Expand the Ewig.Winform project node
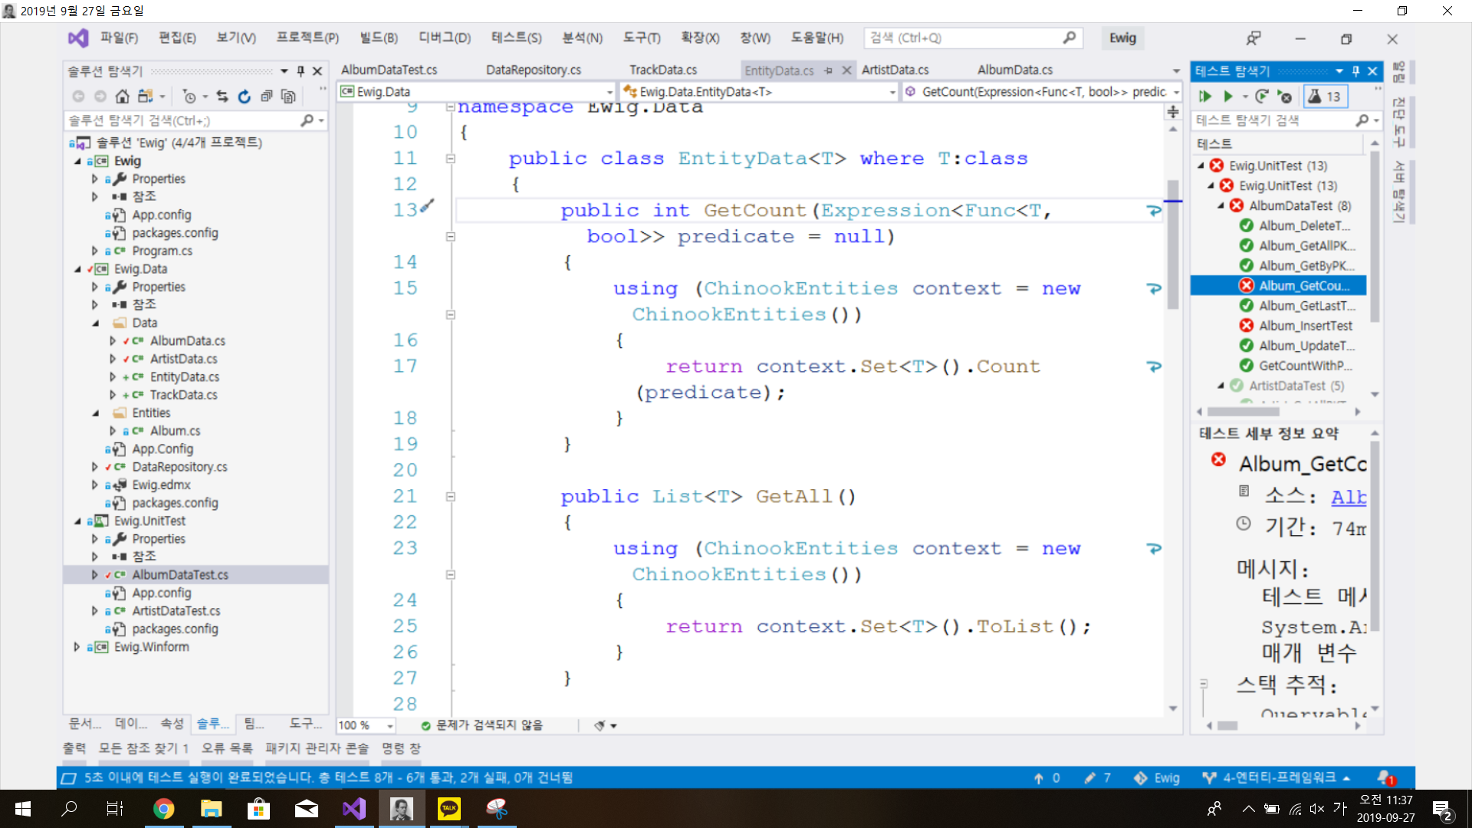1472x828 pixels. coord(77,647)
